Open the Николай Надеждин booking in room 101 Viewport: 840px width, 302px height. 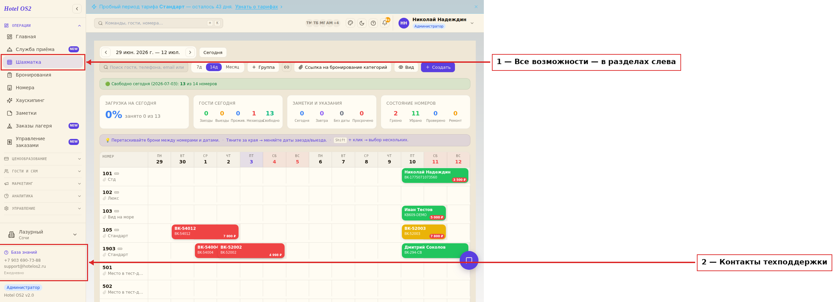(435, 175)
